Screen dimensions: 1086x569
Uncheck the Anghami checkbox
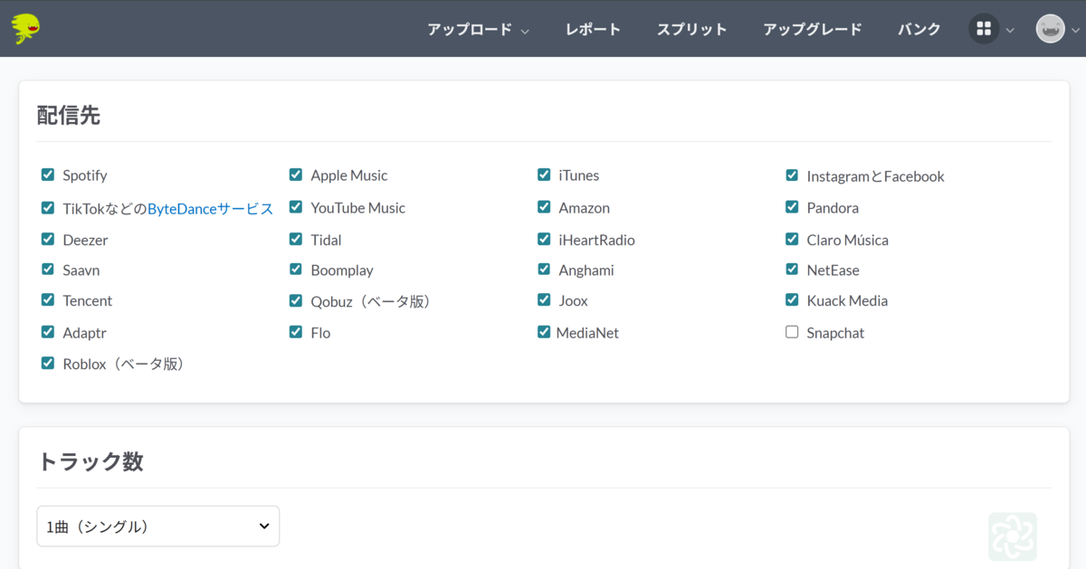[544, 269]
